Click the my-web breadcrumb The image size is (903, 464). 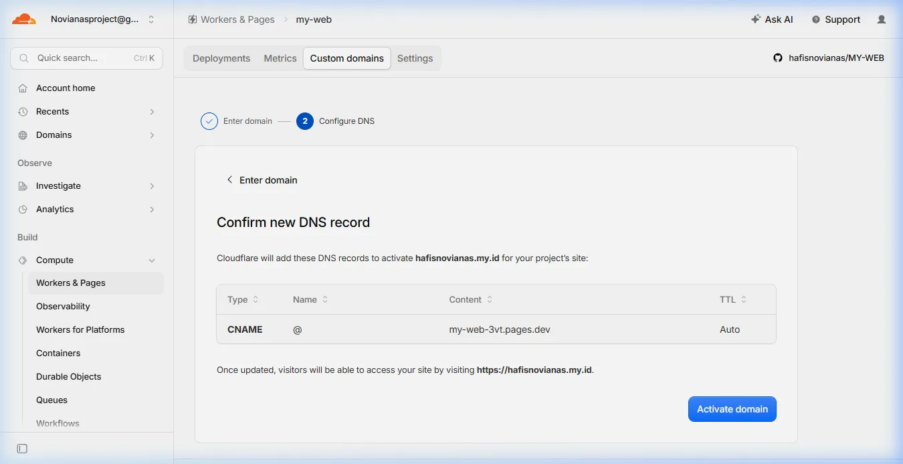pos(314,19)
